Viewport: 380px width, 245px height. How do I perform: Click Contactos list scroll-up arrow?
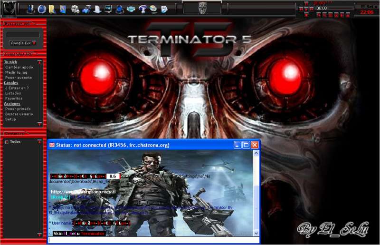(39, 142)
